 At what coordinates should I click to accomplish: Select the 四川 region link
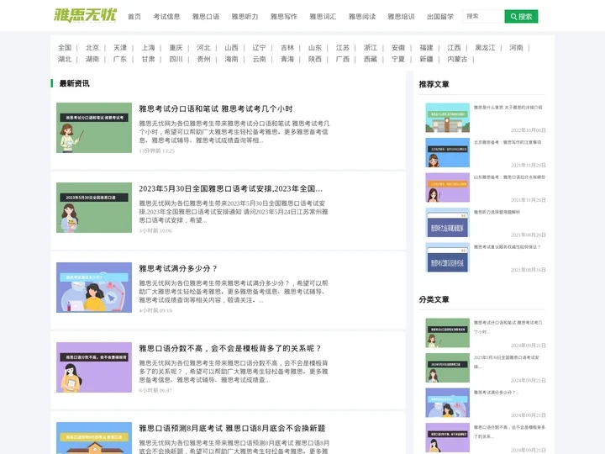176,59
